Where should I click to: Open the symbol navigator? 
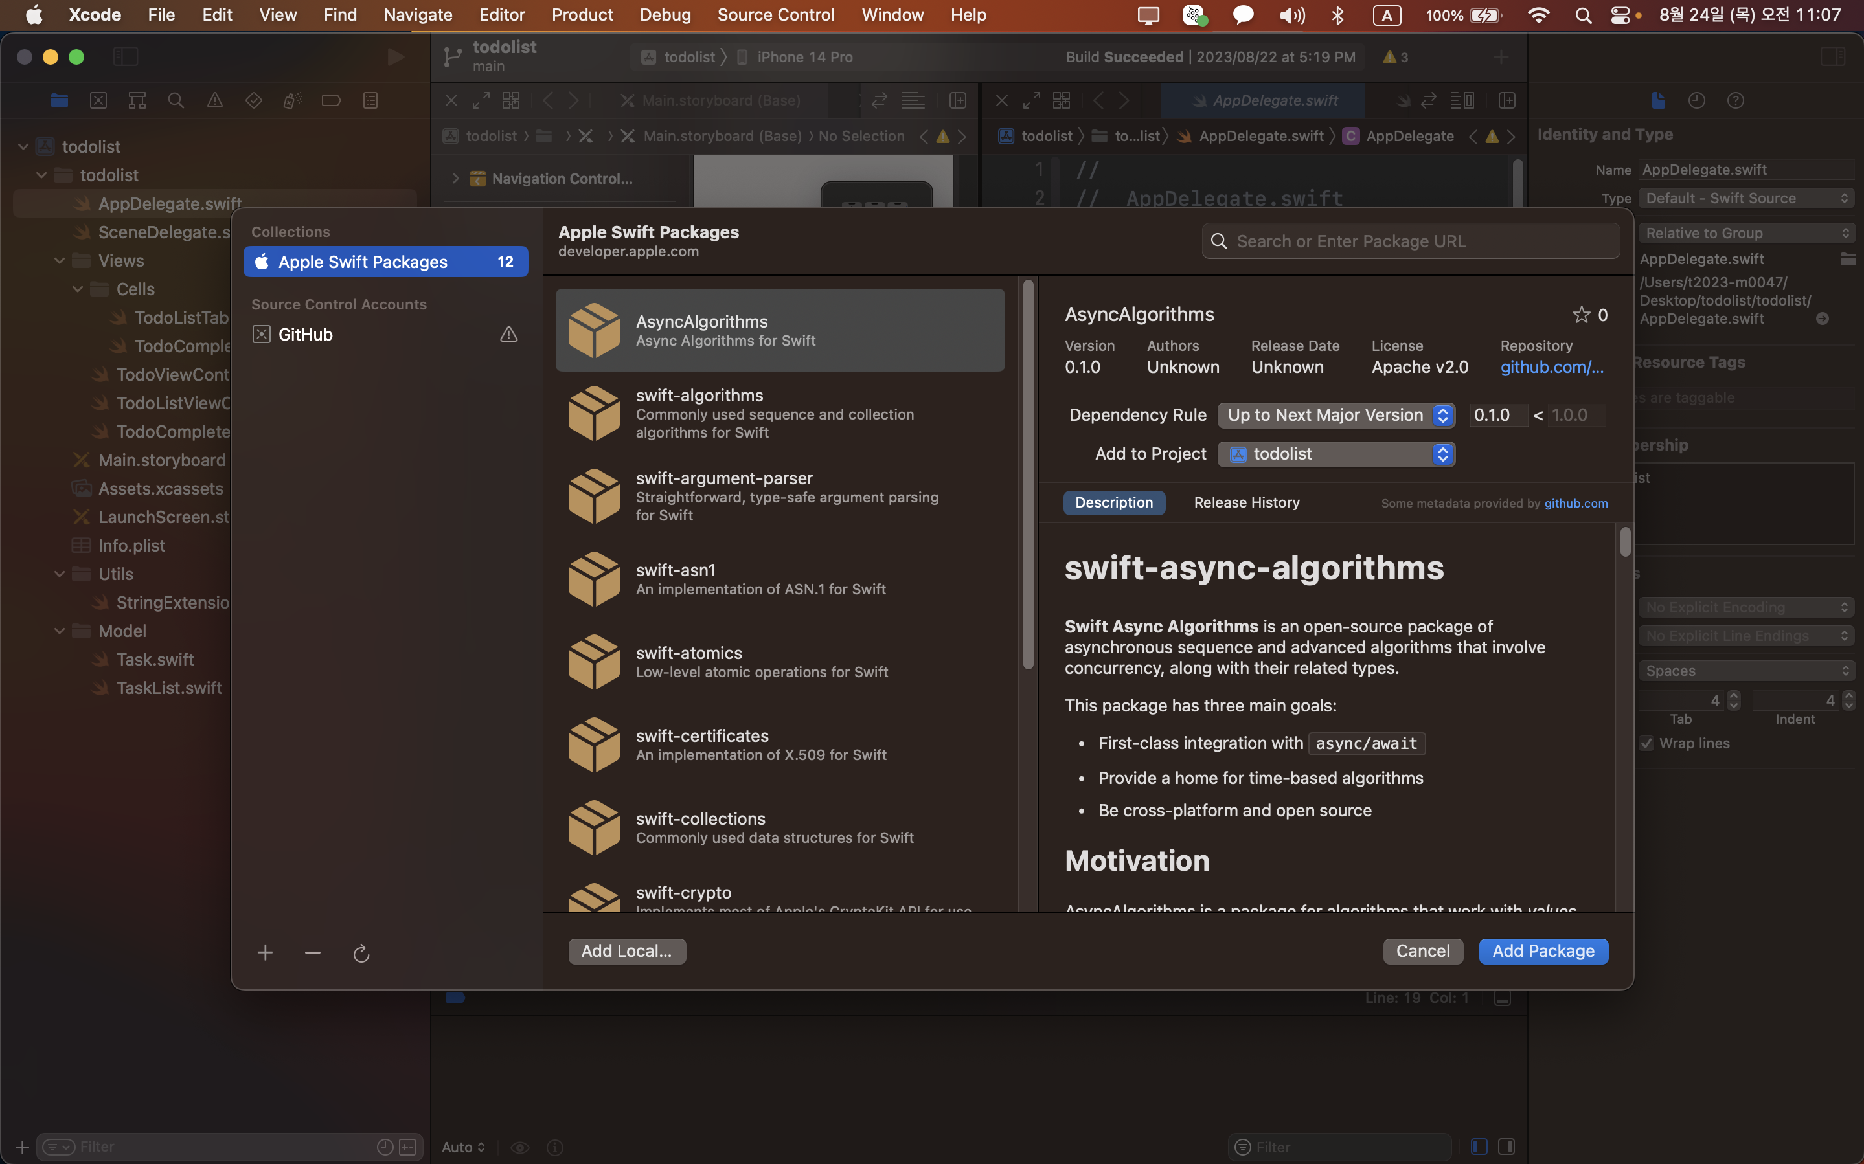point(137,100)
